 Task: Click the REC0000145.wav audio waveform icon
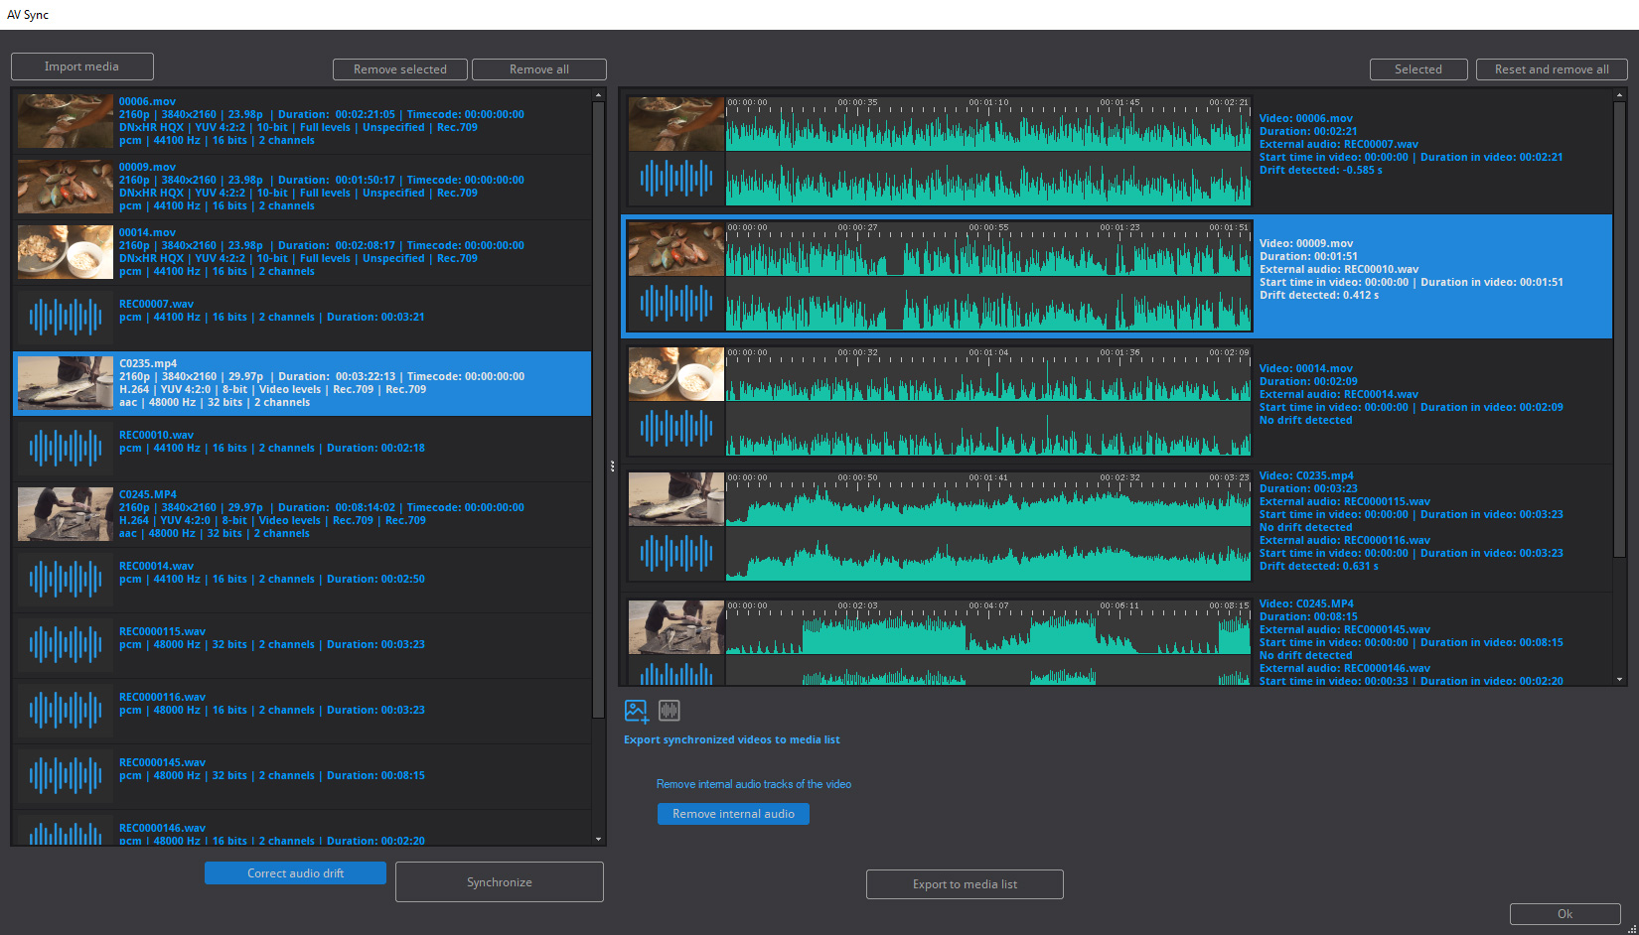tap(66, 776)
